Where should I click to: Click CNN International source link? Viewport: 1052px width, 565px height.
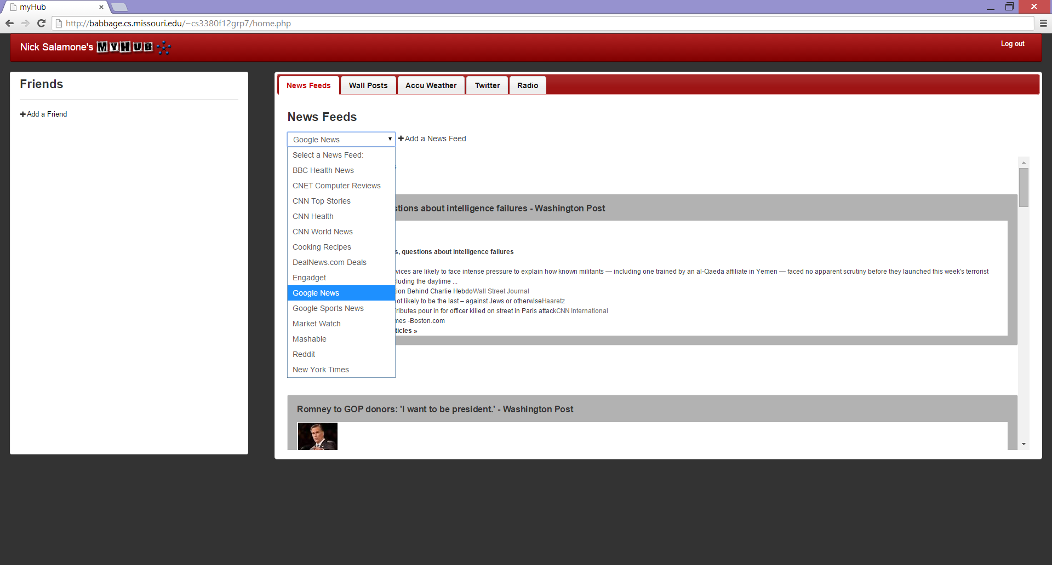click(x=582, y=311)
